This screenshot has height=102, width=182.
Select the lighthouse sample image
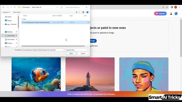pyautogui.click(x=90, y=74)
